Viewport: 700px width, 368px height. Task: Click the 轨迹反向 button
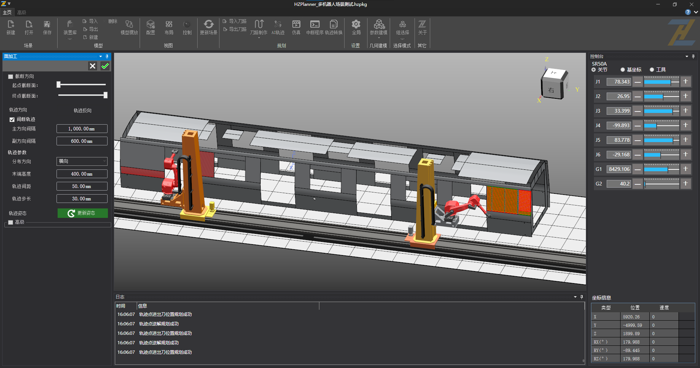point(82,110)
